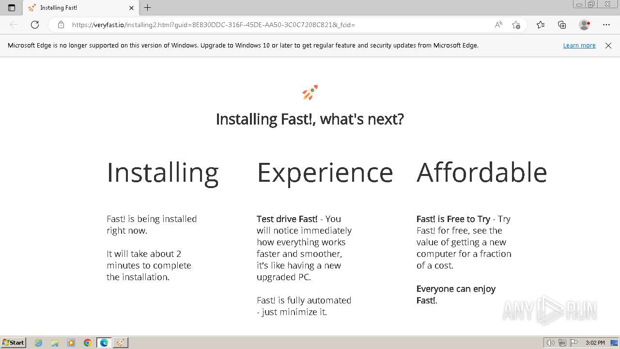Screen dimensions: 620x349
Task: Open a new tab with plus button
Action: point(148,8)
